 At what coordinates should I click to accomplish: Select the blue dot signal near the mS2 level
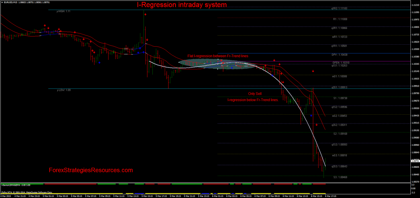311,115
